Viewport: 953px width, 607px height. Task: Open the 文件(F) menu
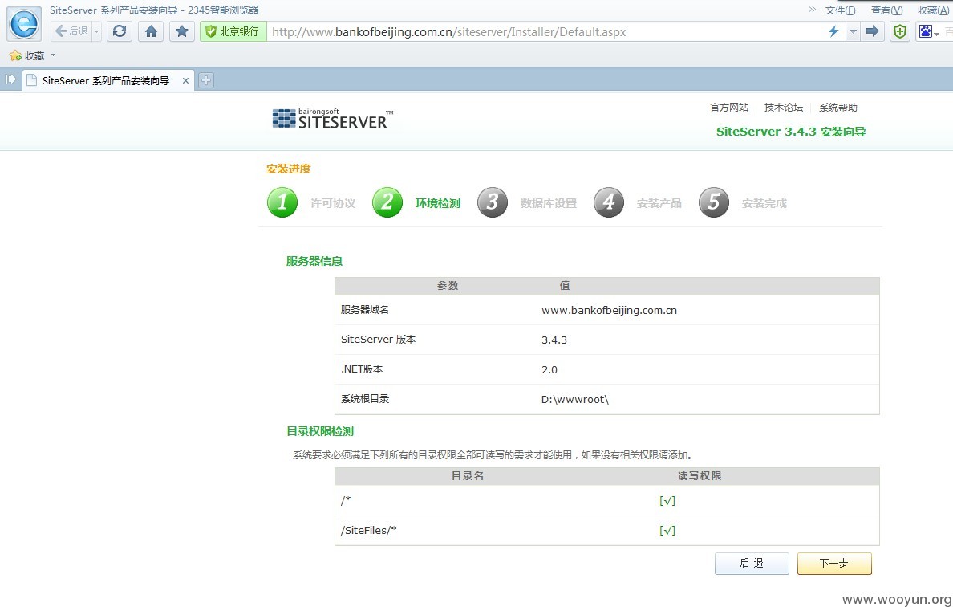coord(840,10)
